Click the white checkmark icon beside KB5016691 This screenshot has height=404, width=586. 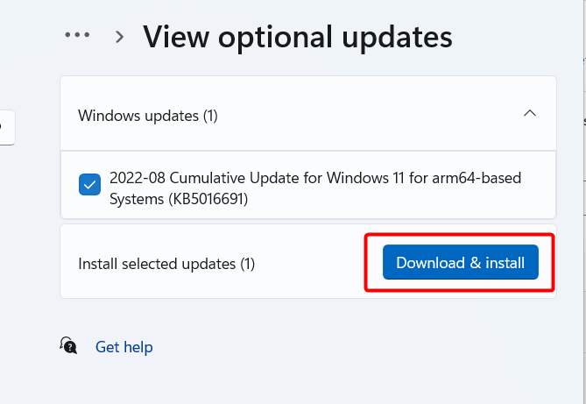point(89,184)
